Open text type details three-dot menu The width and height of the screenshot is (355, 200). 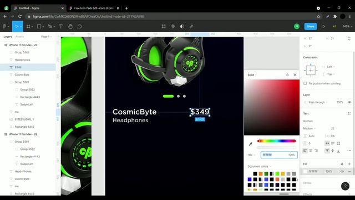coord(349,151)
